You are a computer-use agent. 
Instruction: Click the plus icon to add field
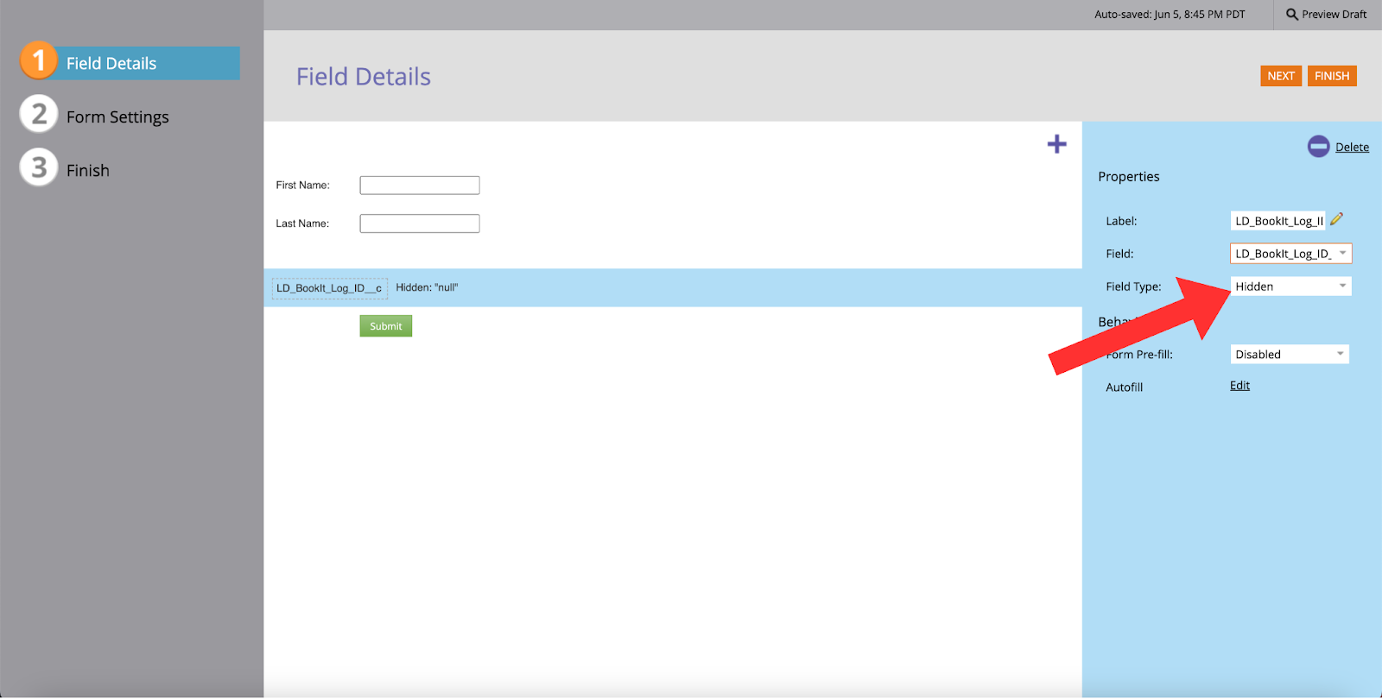pyautogui.click(x=1056, y=144)
